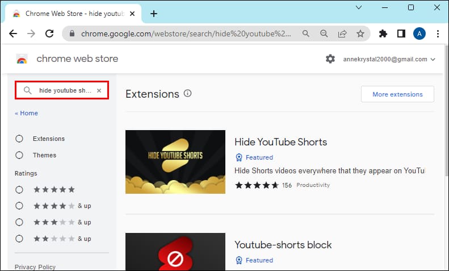Image resolution: width=449 pixels, height=271 pixels.
Task: Click the info icon beside Extensions heading
Action: pos(187,93)
